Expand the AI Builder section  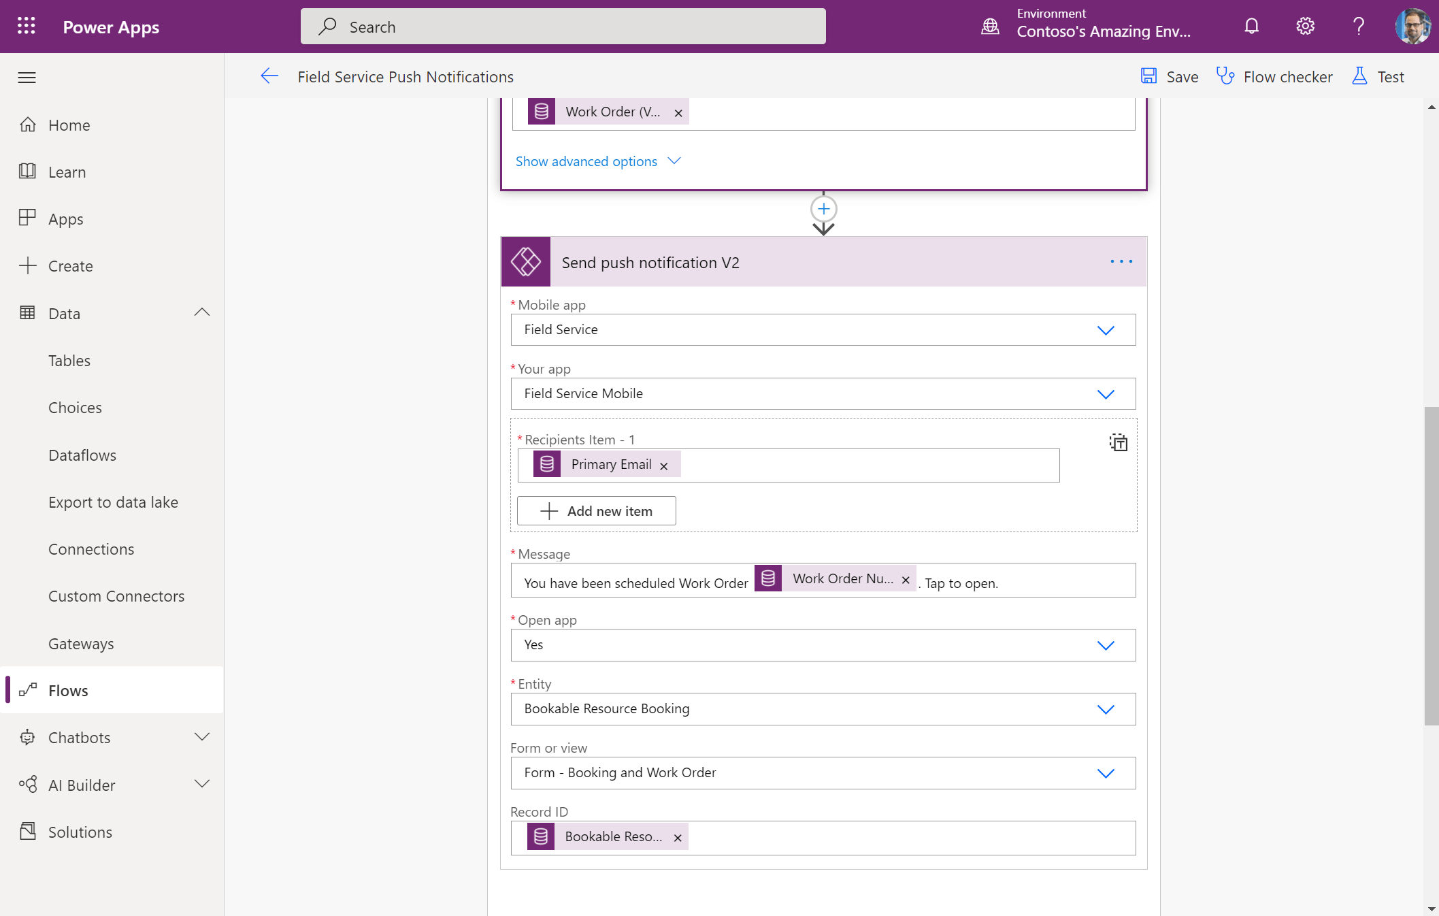coord(202,785)
